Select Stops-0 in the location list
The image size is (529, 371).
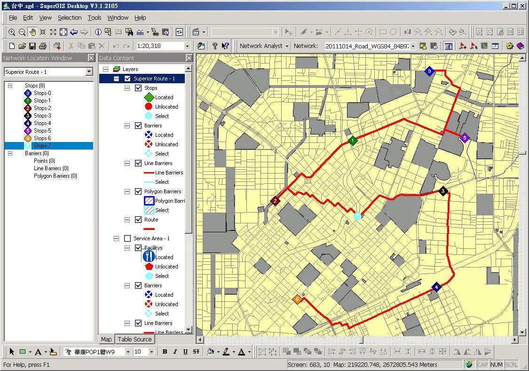pyautogui.click(x=42, y=93)
